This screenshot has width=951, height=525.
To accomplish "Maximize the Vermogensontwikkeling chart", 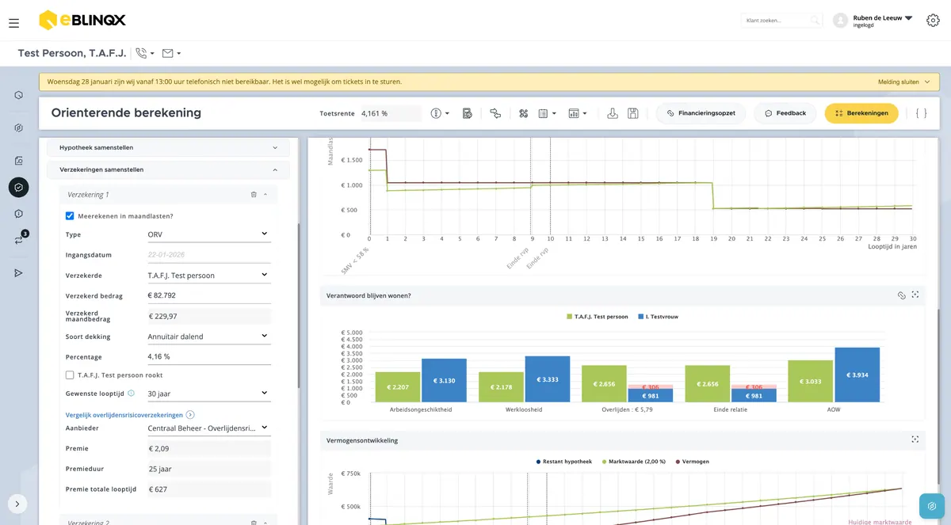I will tap(915, 439).
